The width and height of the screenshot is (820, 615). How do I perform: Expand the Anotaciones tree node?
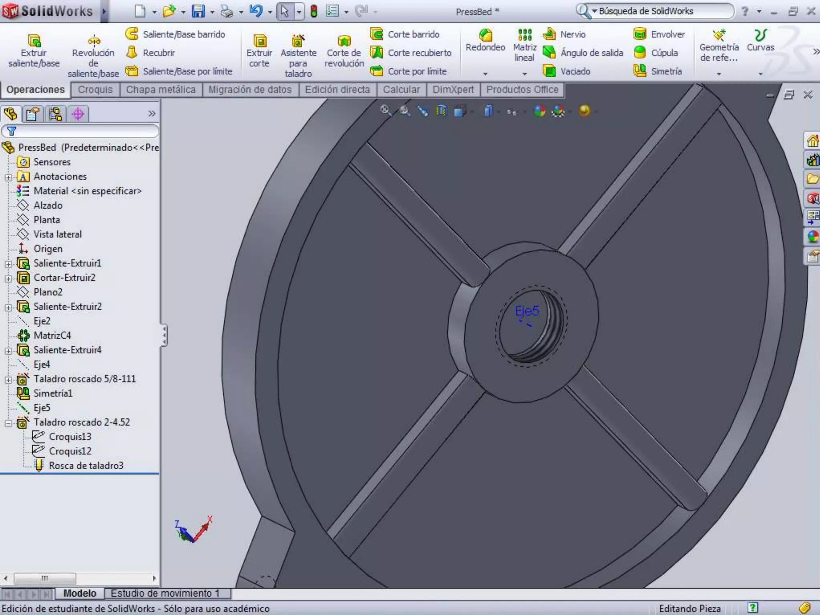click(8, 177)
